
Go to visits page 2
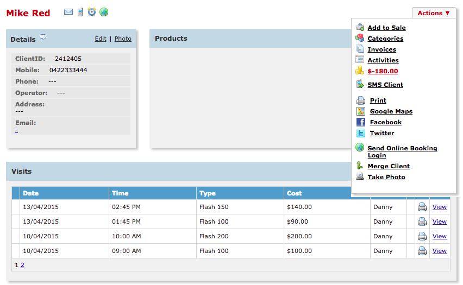[x=22, y=265]
